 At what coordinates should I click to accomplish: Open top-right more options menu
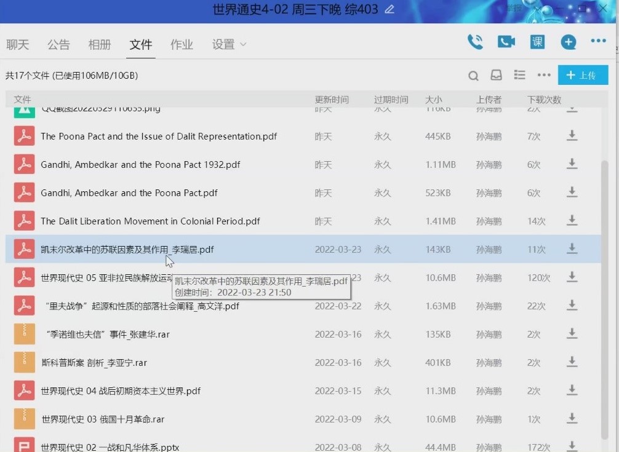point(598,41)
